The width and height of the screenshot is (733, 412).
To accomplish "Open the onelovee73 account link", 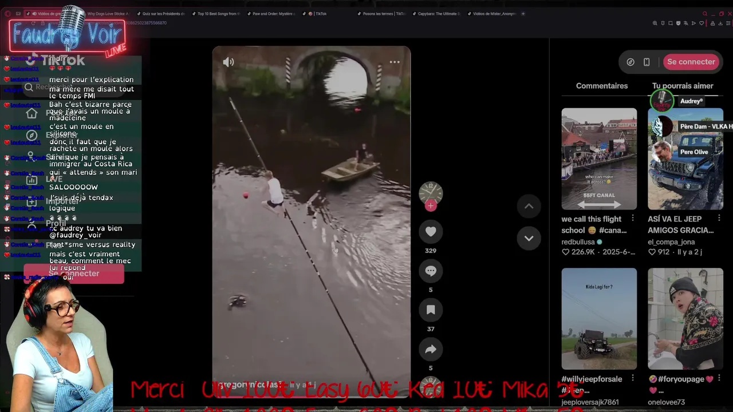I will click(x=666, y=402).
